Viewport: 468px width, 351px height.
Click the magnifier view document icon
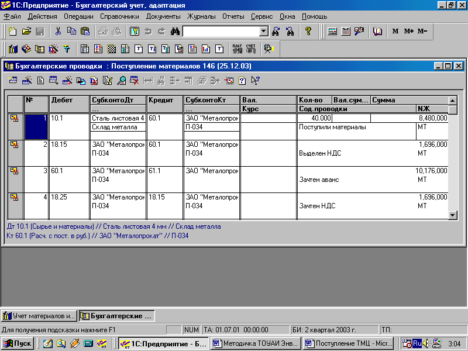point(121,81)
